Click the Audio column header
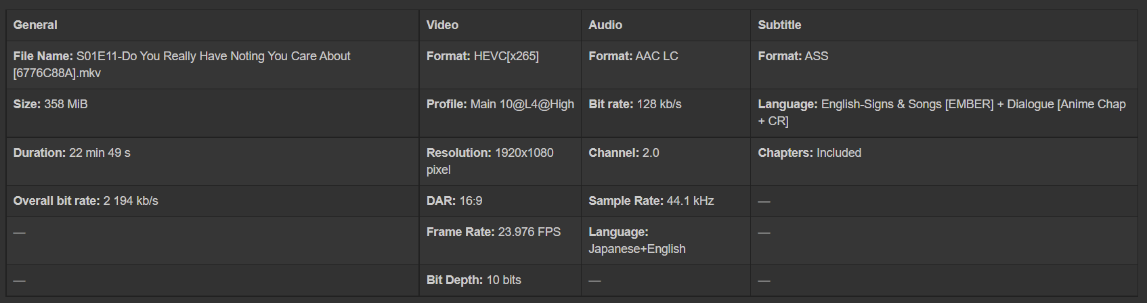Image resolution: width=1147 pixels, height=303 pixels. coord(605,25)
